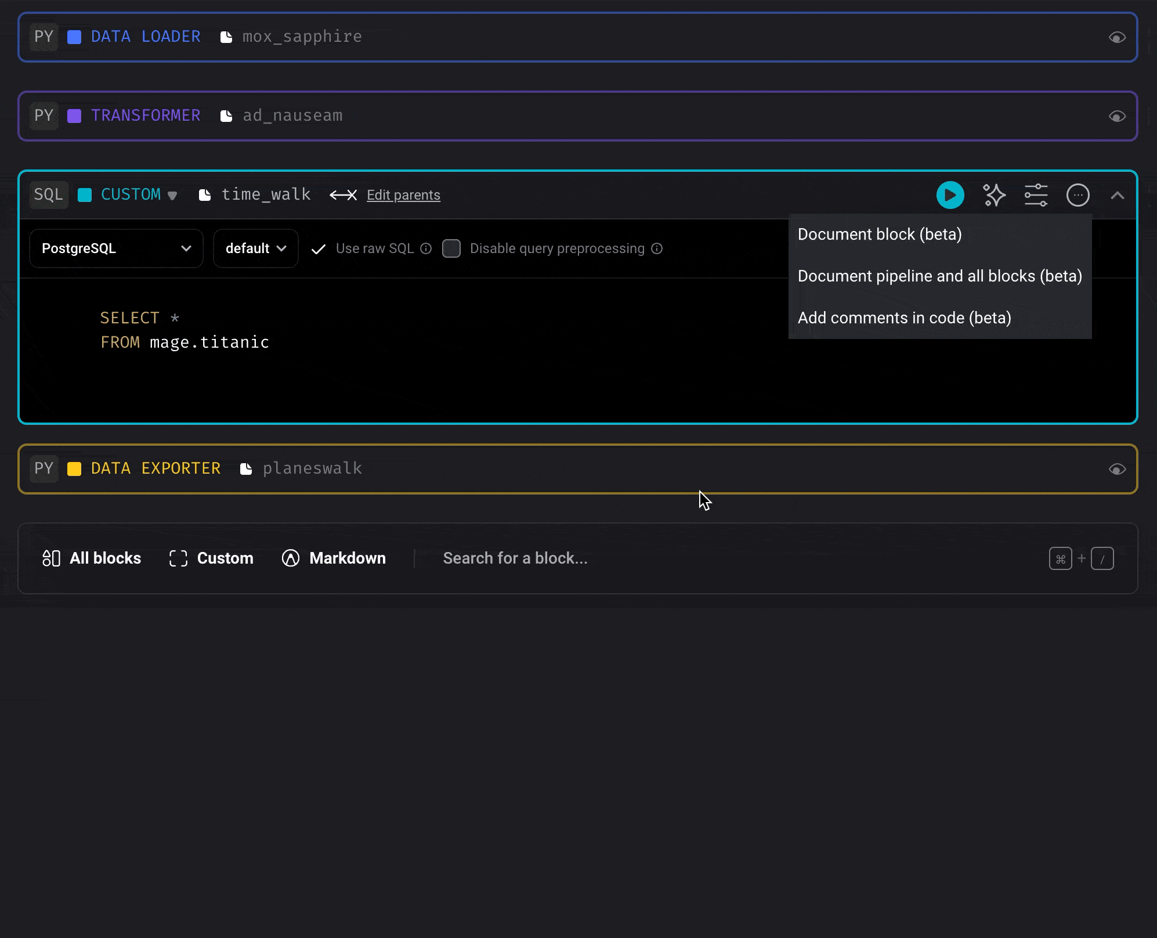Click the file icon next to planeswalk

click(246, 469)
